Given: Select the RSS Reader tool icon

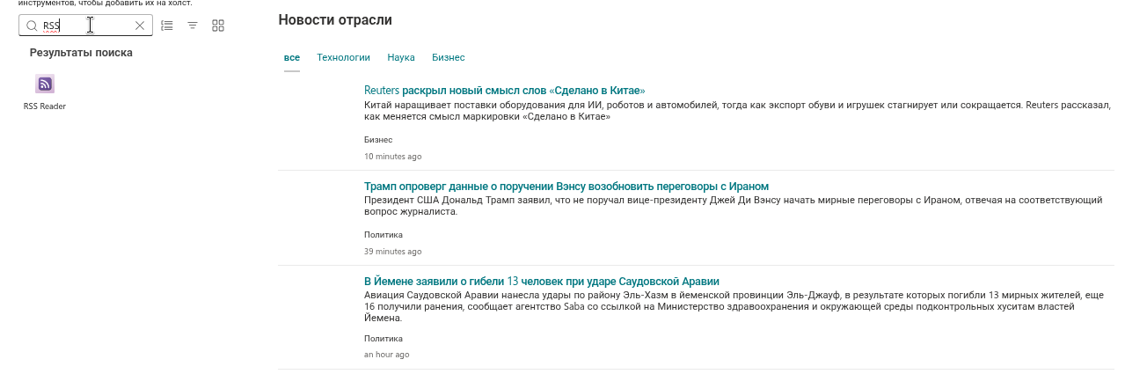Looking at the screenshot, I should (45, 84).
